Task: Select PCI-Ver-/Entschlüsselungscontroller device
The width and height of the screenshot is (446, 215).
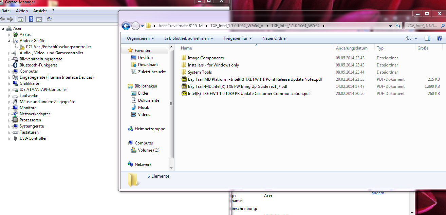Action: 58,47
